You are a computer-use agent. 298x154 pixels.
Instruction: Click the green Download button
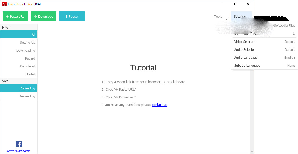pyautogui.click(x=44, y=16)
